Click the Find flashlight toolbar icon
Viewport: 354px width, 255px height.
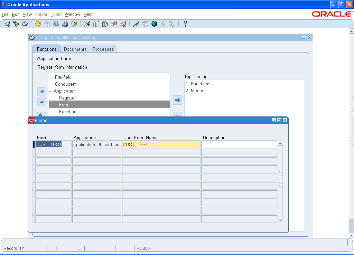16,24
